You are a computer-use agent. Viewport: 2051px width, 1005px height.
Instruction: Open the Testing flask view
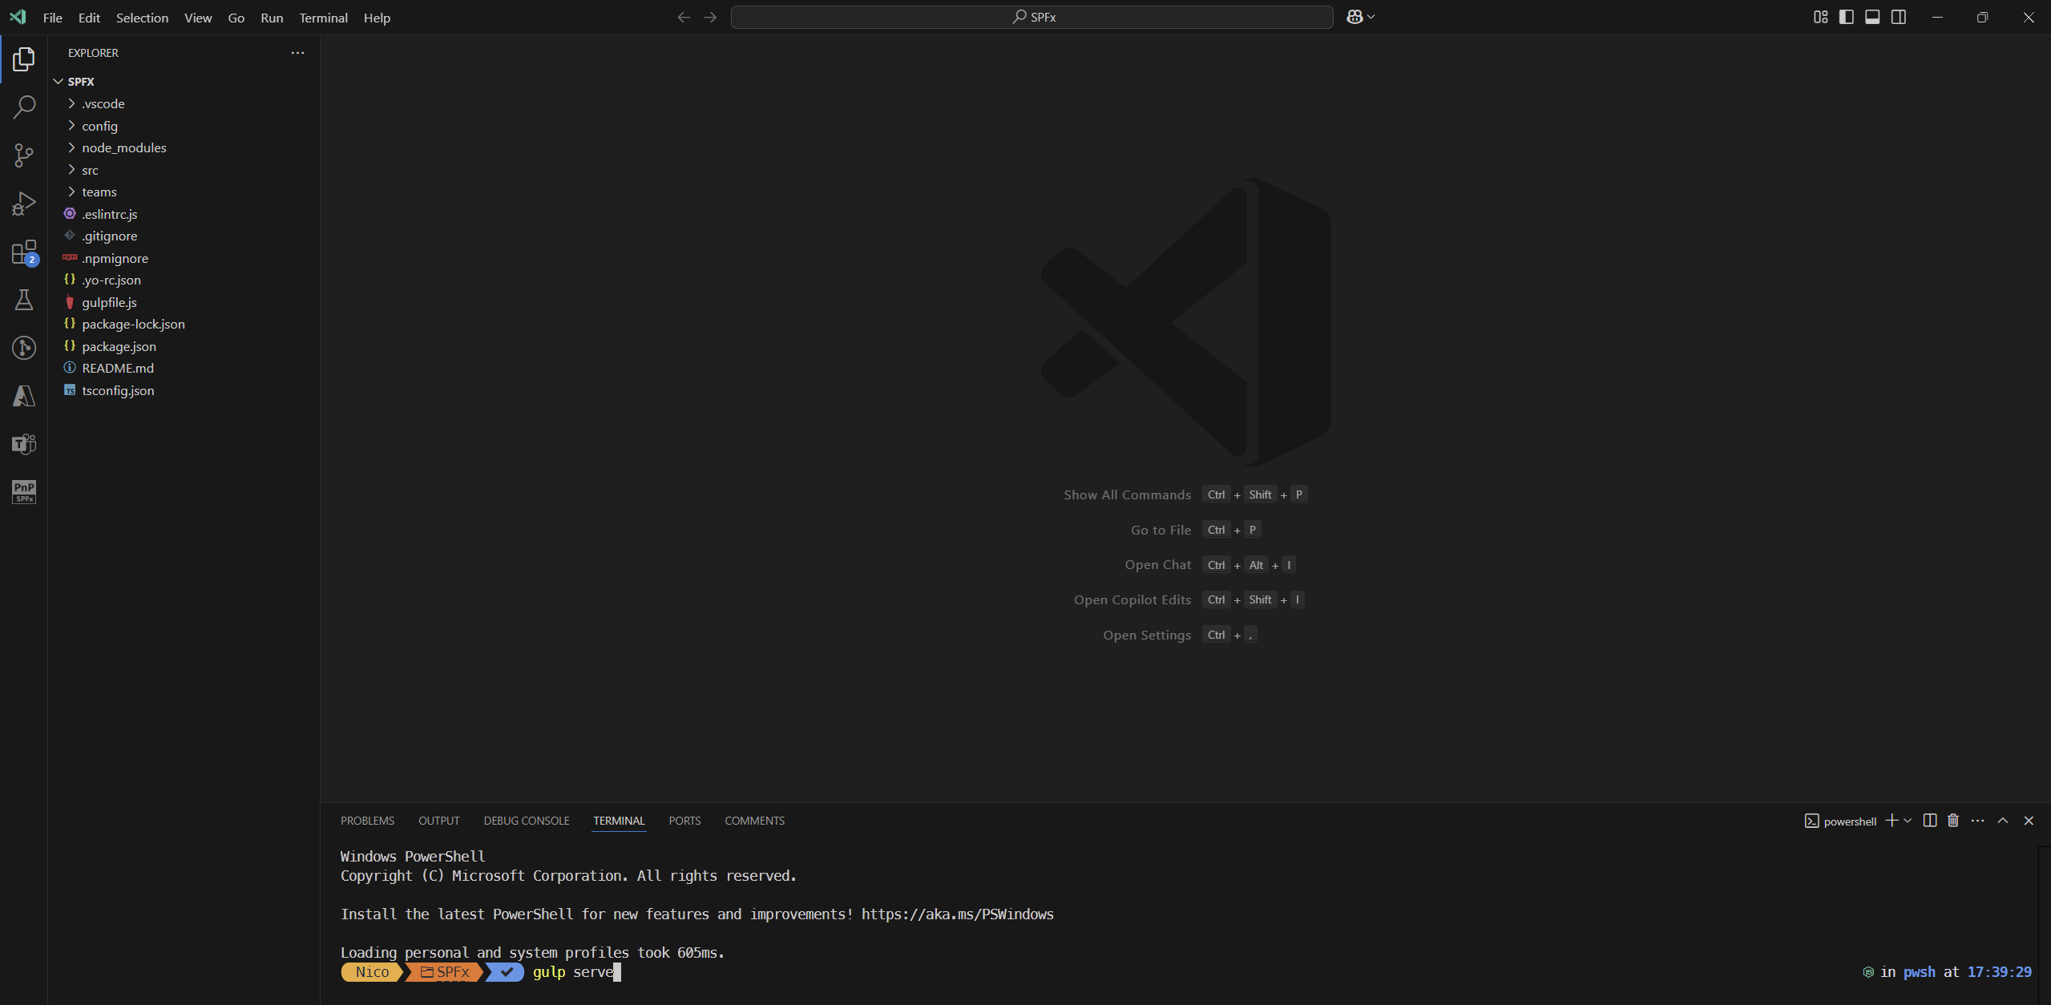click(24, 300)
